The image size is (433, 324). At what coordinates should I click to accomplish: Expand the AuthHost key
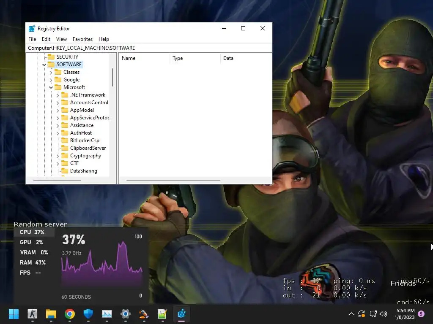[x=58, y=133]
